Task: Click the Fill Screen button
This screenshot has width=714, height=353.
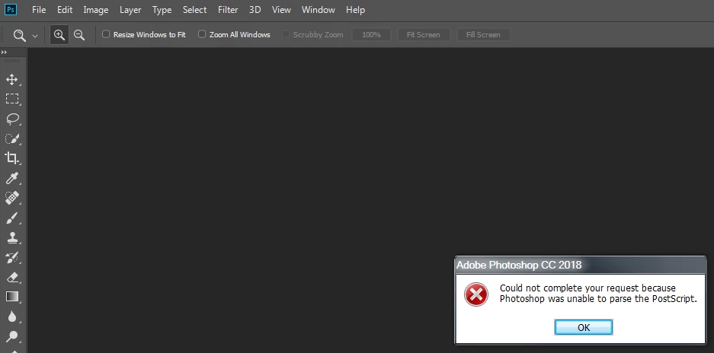Action: tap(483, 34)
